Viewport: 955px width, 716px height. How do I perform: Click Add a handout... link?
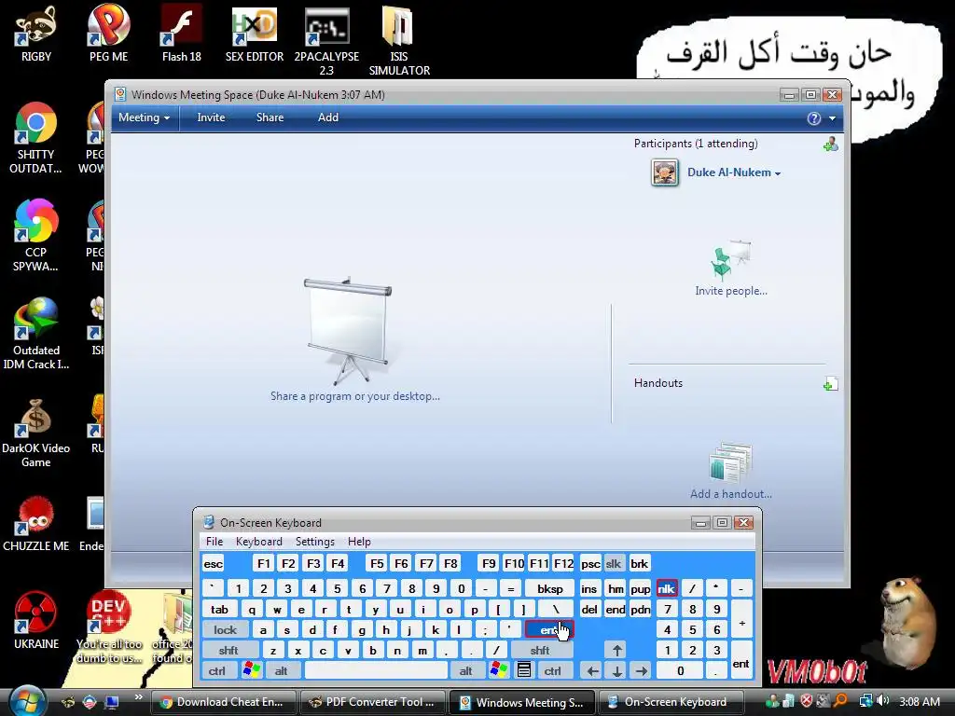pyautogui.click(x=731, y=494)
